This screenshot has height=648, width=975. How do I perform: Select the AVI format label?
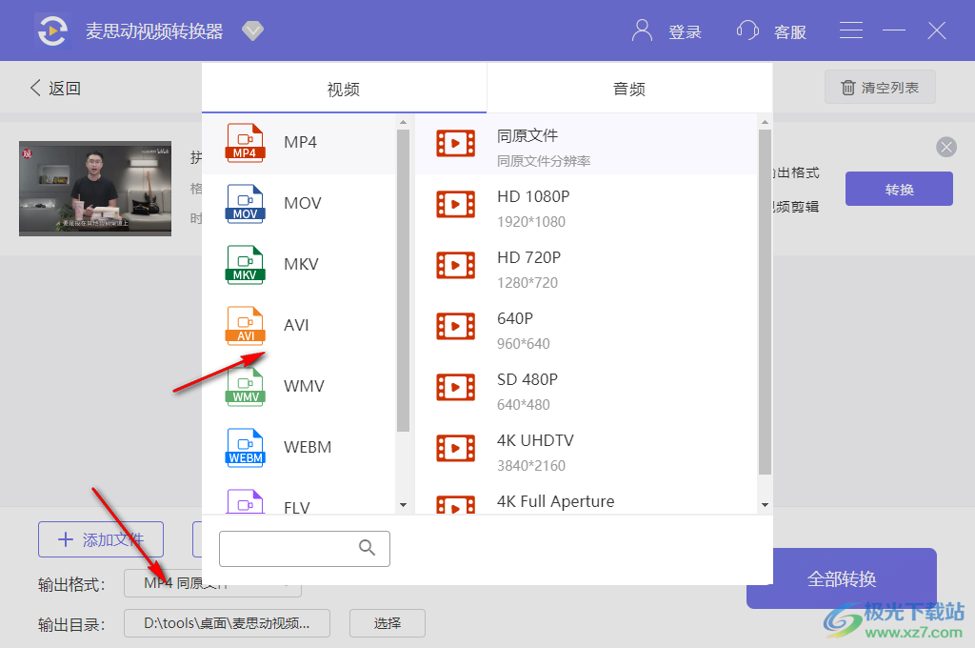[x=296, y=326]
